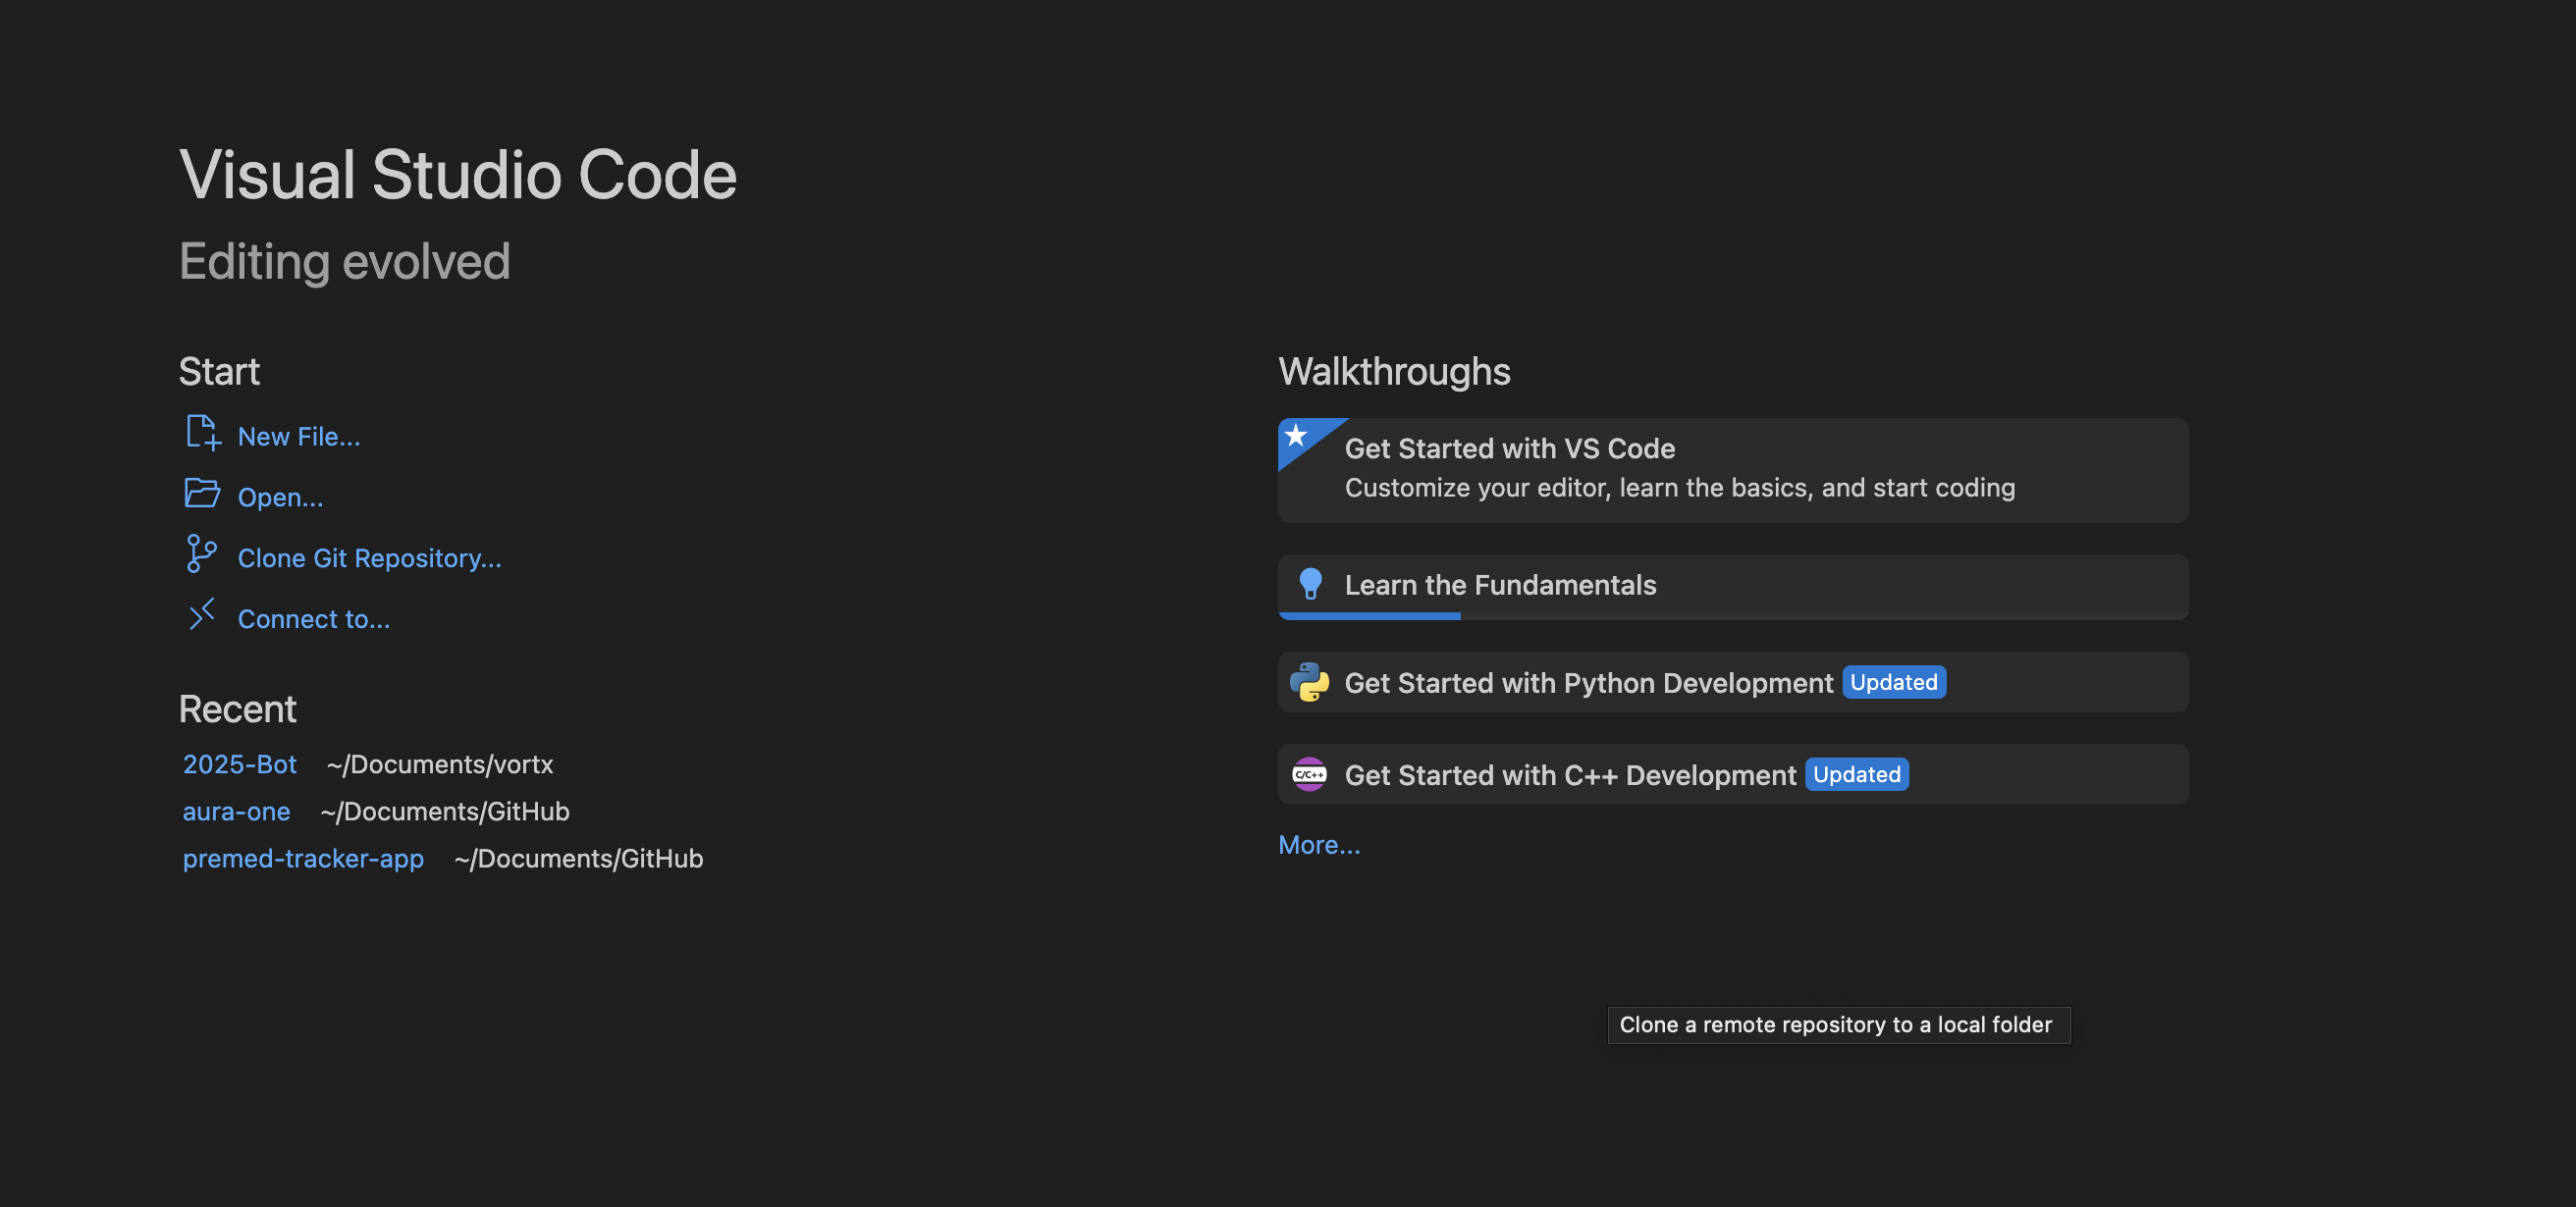Click the Start heading
The width and height of the screenshot is (2576, 1207).
pos(220,372)
